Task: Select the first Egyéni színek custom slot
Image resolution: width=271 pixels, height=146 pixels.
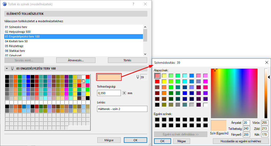Action: 157,120
